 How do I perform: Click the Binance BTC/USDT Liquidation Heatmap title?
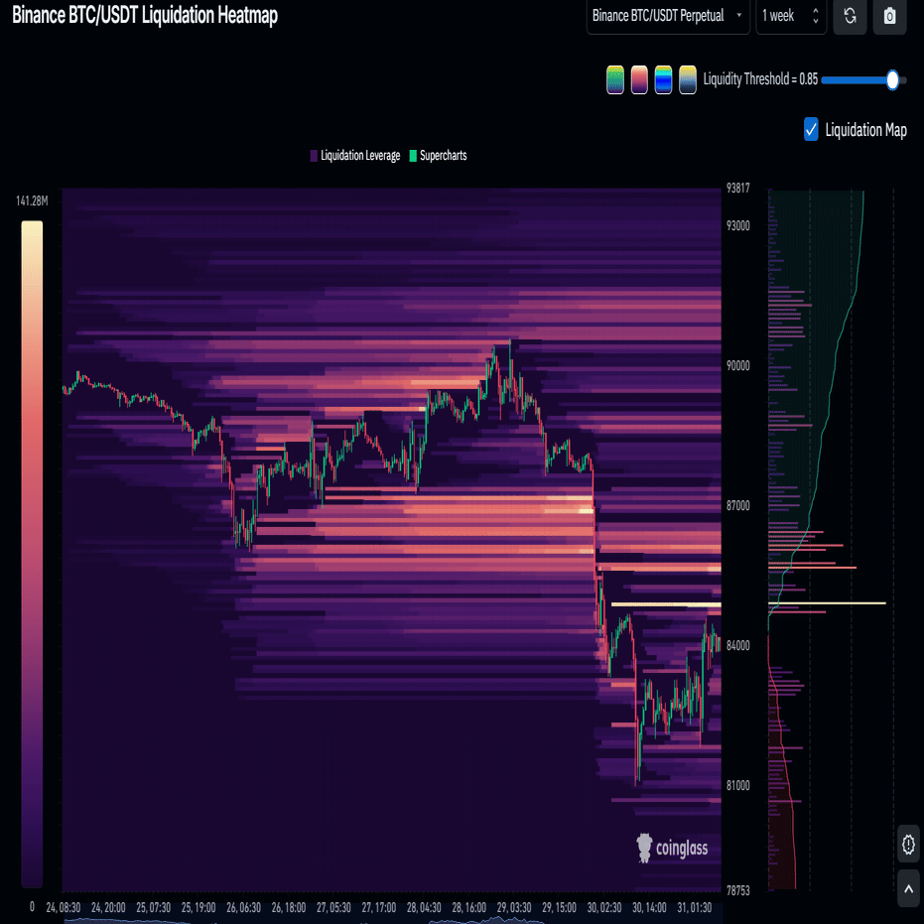(144, 15)
